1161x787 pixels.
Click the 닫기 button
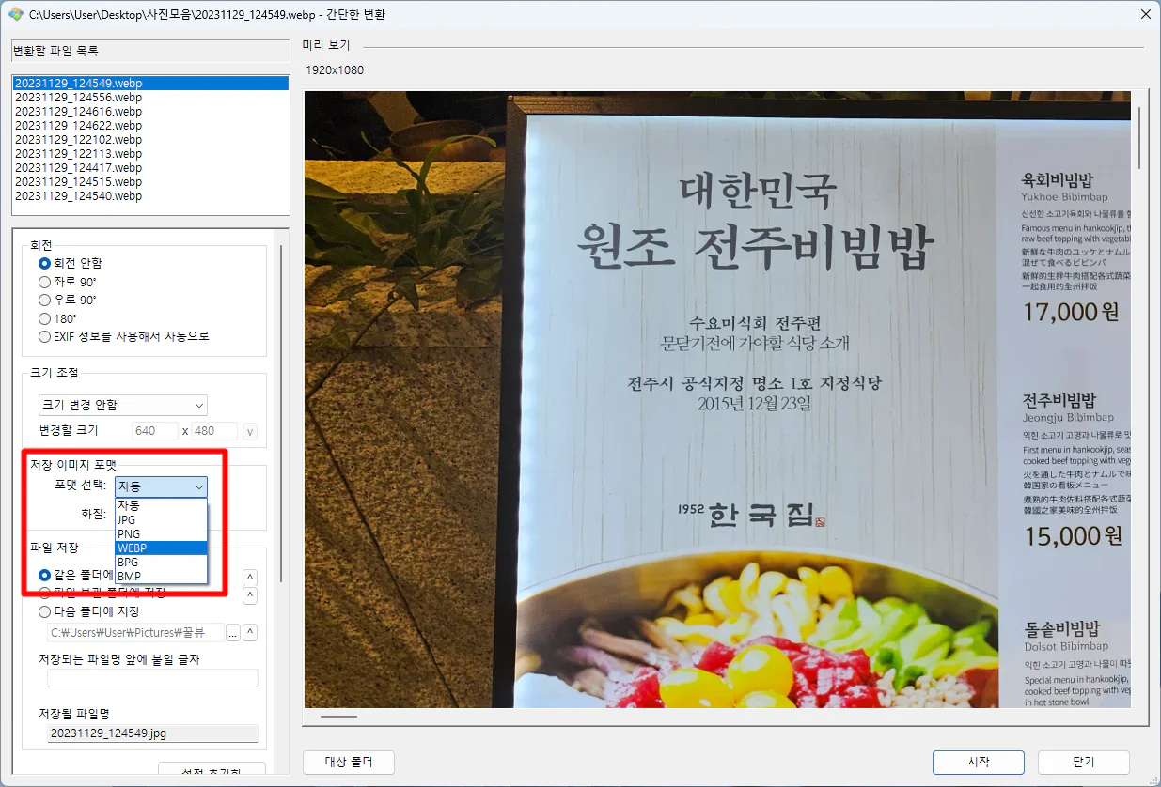pyautogui.click(x=1084, y=762)
